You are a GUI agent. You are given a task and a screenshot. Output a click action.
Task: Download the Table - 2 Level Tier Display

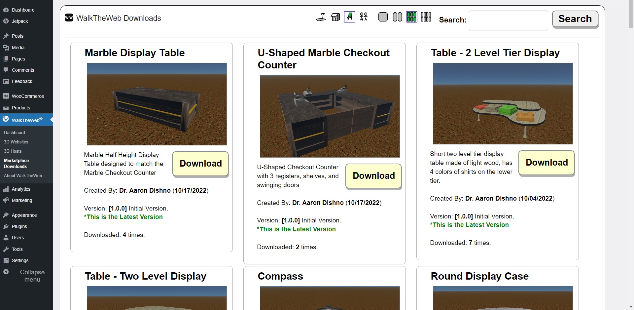point(546,163)
